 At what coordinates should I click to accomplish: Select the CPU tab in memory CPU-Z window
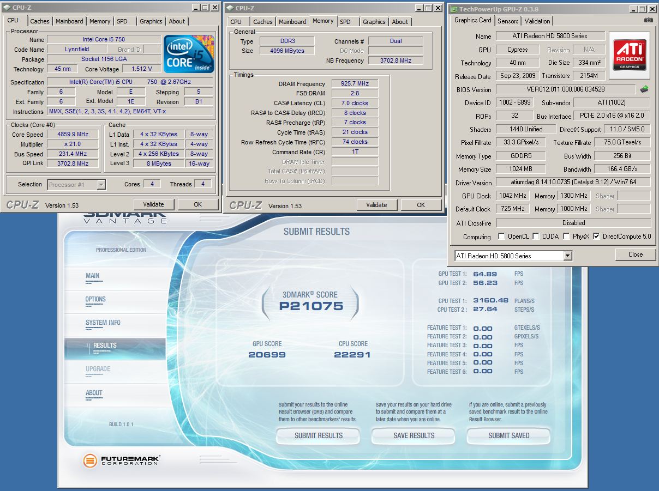[236, 22]
